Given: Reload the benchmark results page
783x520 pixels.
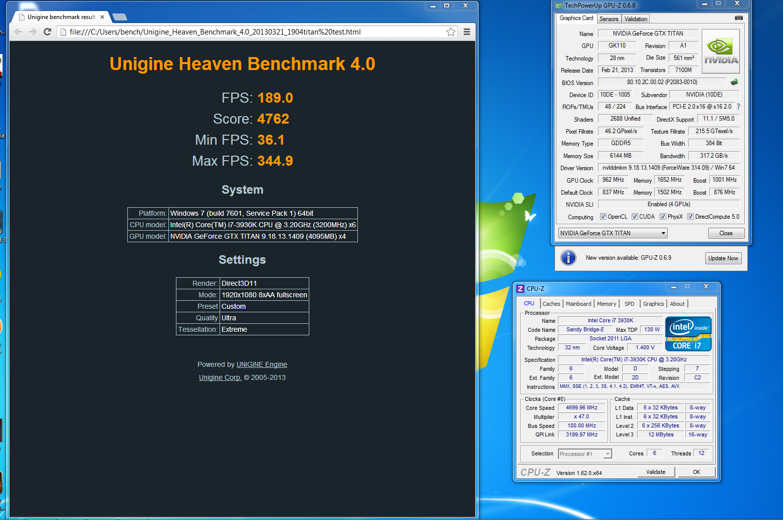Looking at the screenshot, I should 47,32.
